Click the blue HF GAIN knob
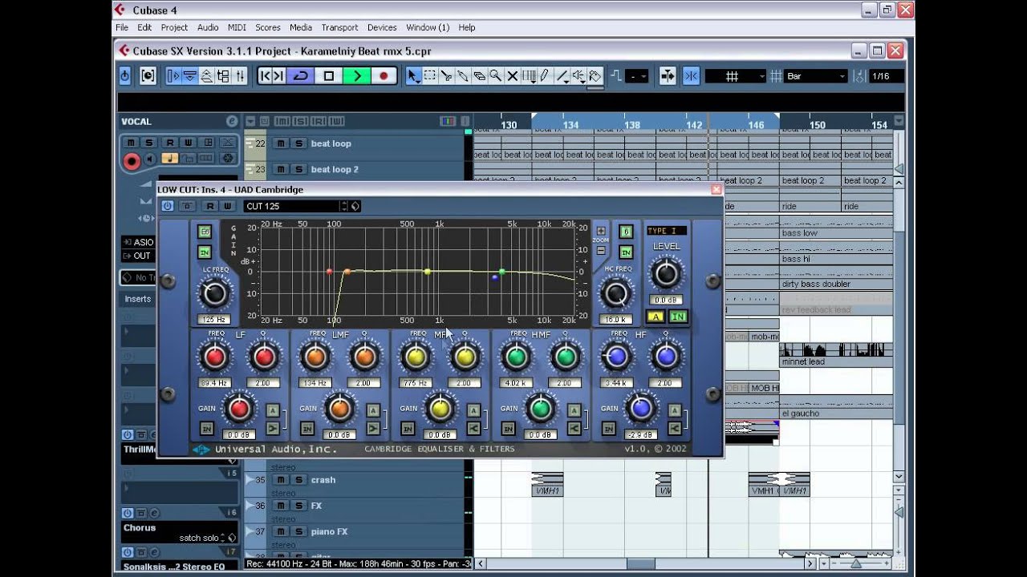 [640, 409]
